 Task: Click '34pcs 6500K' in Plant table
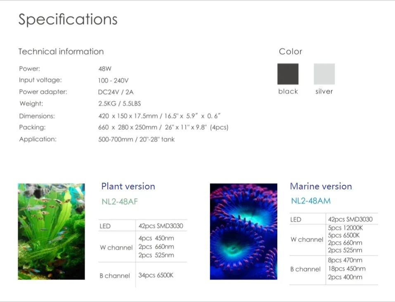(x=156, y=275)
